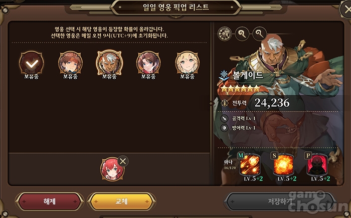Deselect the checked first hero portrait
Image resolution: width=351 pixels, height=218 pixels.
click(x=32, y=63)
